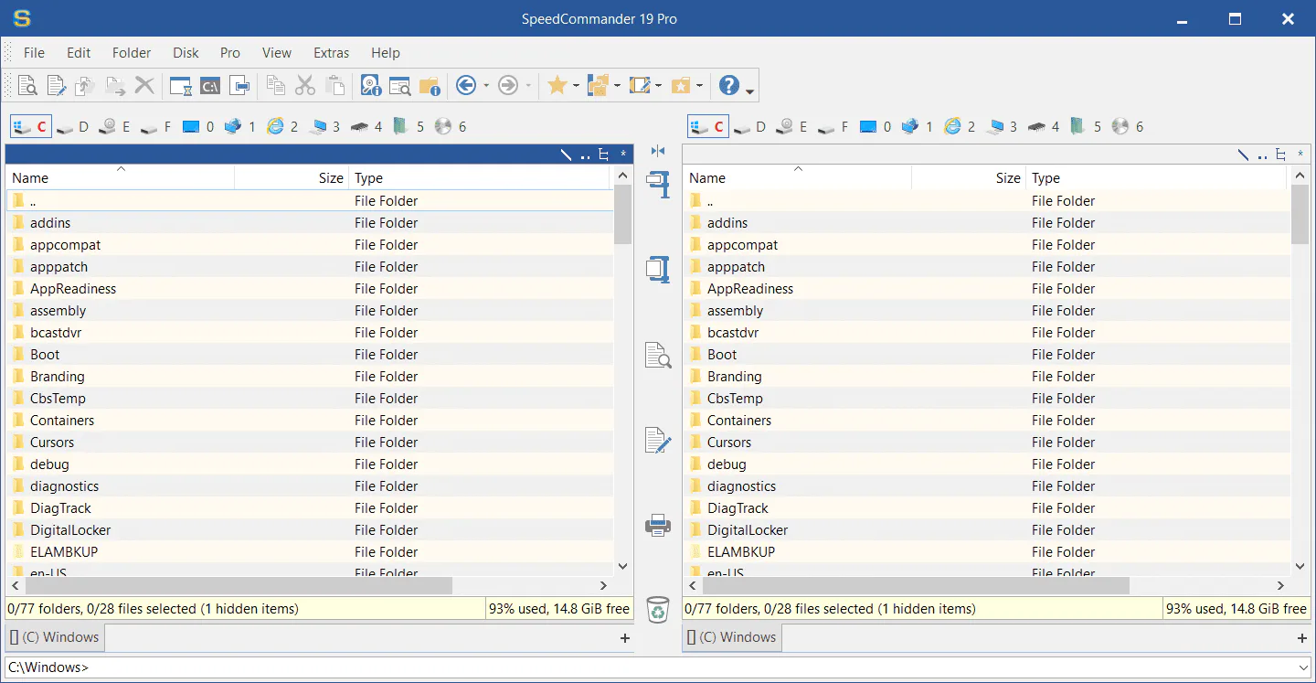Click the equalize panels icon above middle strip
The height and width of the screenshot is (683, 1316).
[x=658, y=151]
